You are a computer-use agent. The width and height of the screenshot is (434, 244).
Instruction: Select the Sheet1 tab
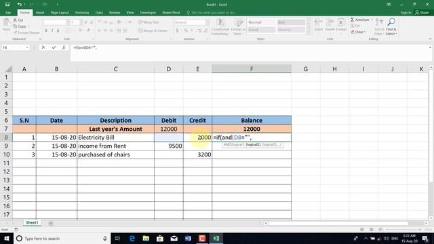[32, 223]
